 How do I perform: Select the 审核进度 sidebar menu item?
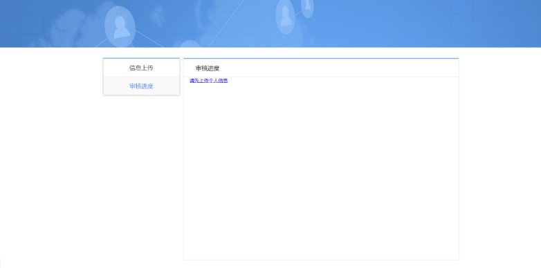click(141, 86)
